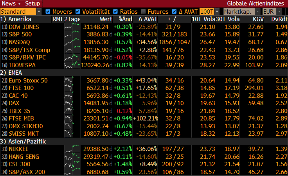This screenshot has height=176, width=288.
Task: Sort by the Δ AVAT column header
Action: [x=148, y=19]
